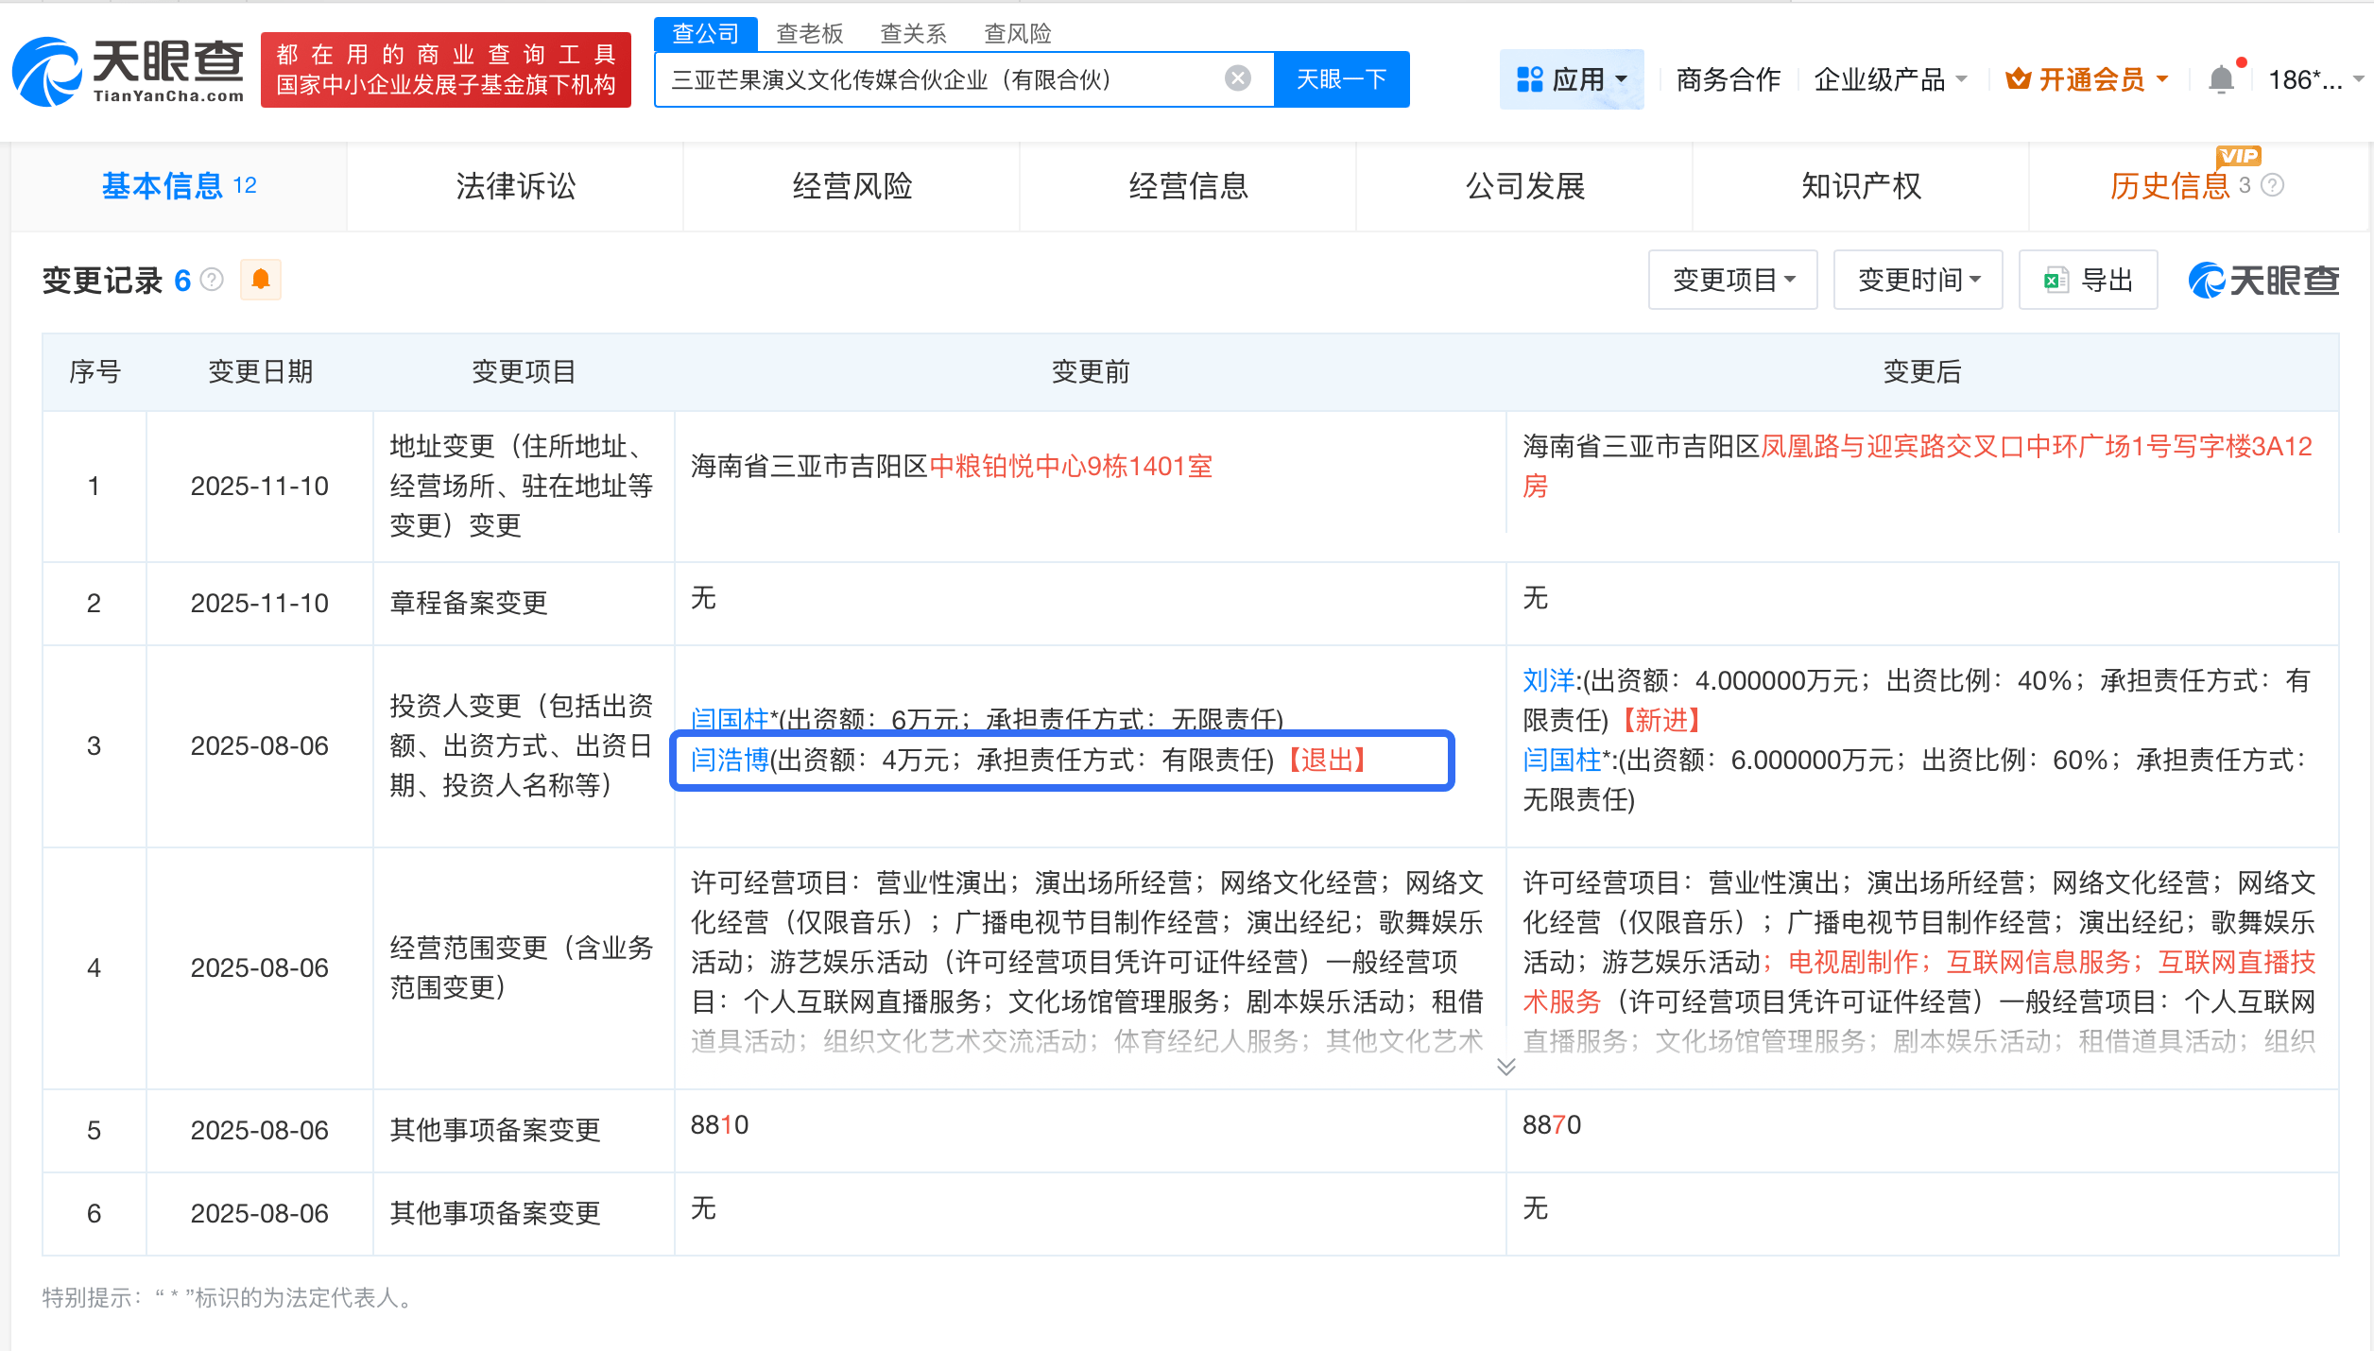This screenshot has width=2374, height=1351.
Task: Click the 变更记录 reminder bell icon
Action: 261,280
